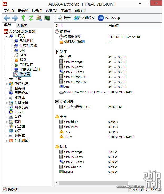This screenshot has width=164, height=194.
Task: Refresh using the green circular arrows icon
Action: pos(31,18)
